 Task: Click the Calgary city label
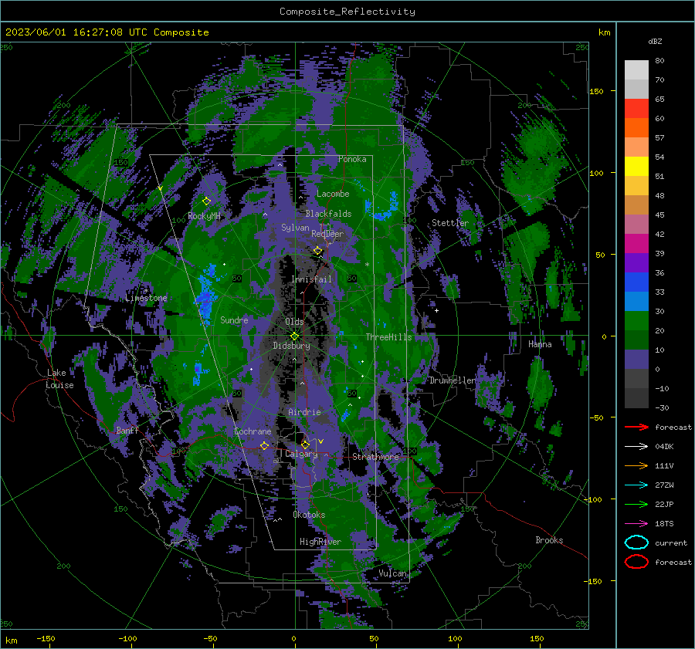(301, 454)
